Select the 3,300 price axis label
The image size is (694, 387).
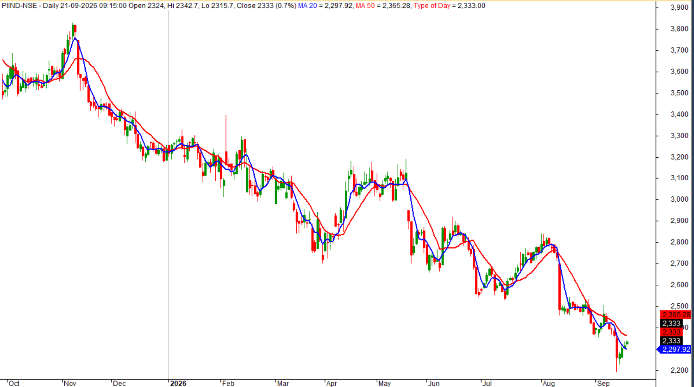(x=679, y=136)
